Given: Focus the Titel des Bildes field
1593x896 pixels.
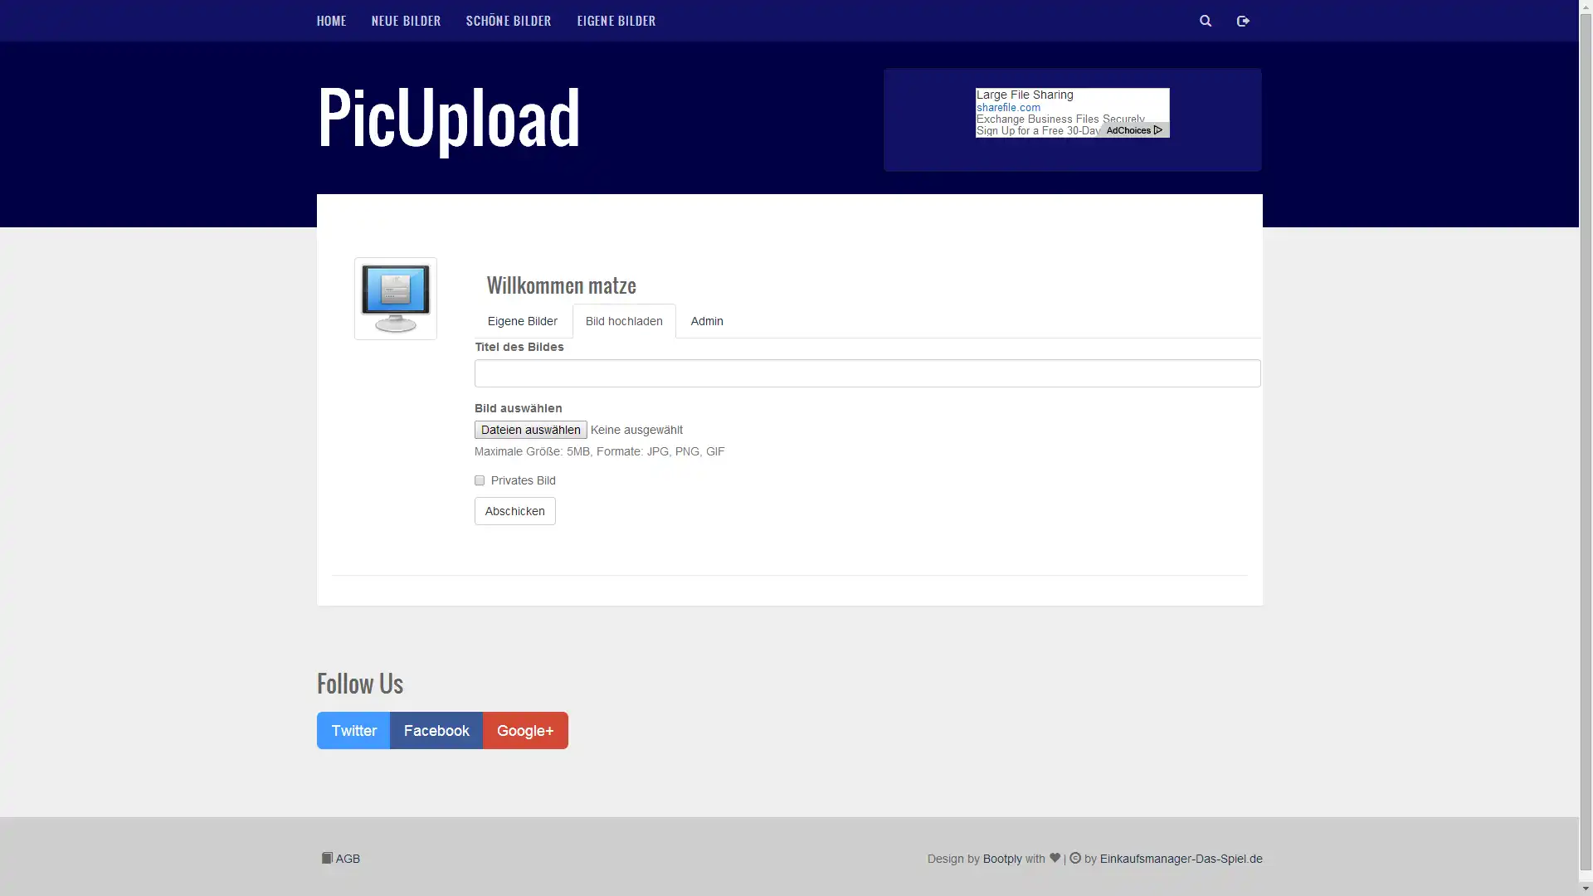Looking at the screenshot, I should point(867,373).
